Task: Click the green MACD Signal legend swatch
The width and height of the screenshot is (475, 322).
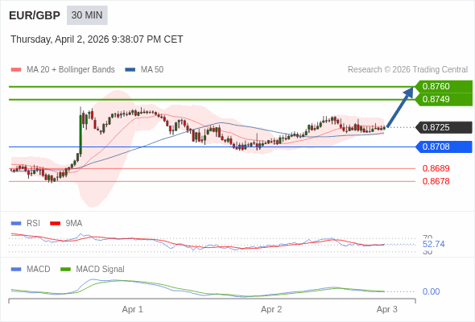Action: point(65,270)
